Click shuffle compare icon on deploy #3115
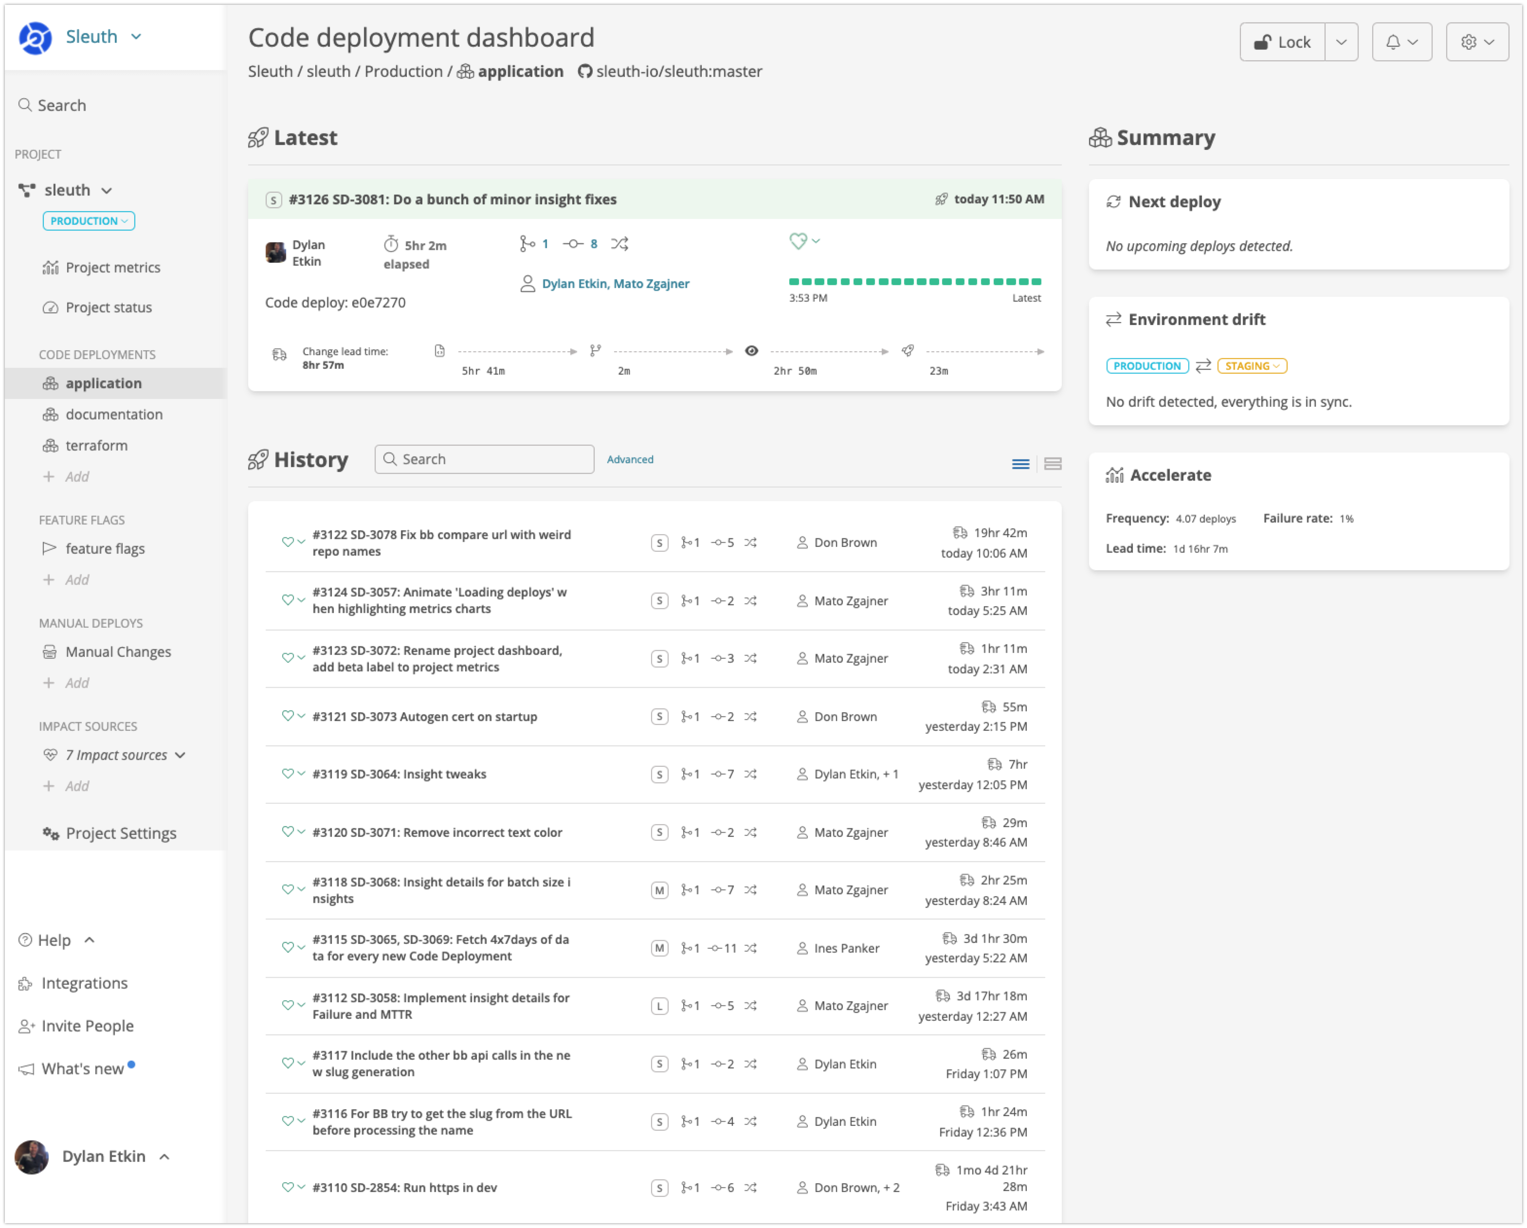1527x1228 pixels. [751, 949]
